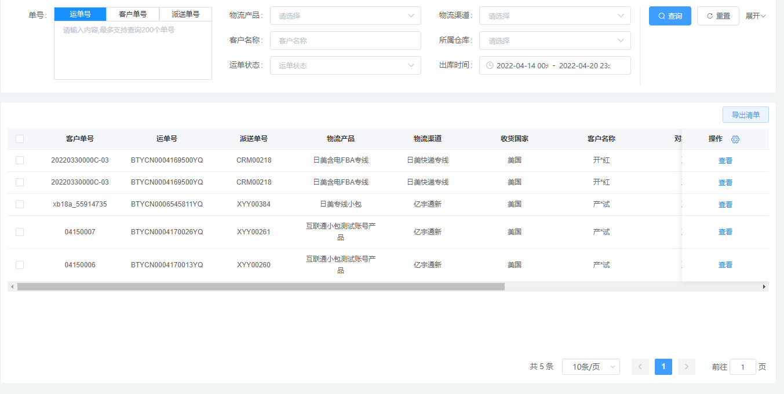Click the gear settings icon in 操作 column header
The image size is (784, 394).
(735, 139)
